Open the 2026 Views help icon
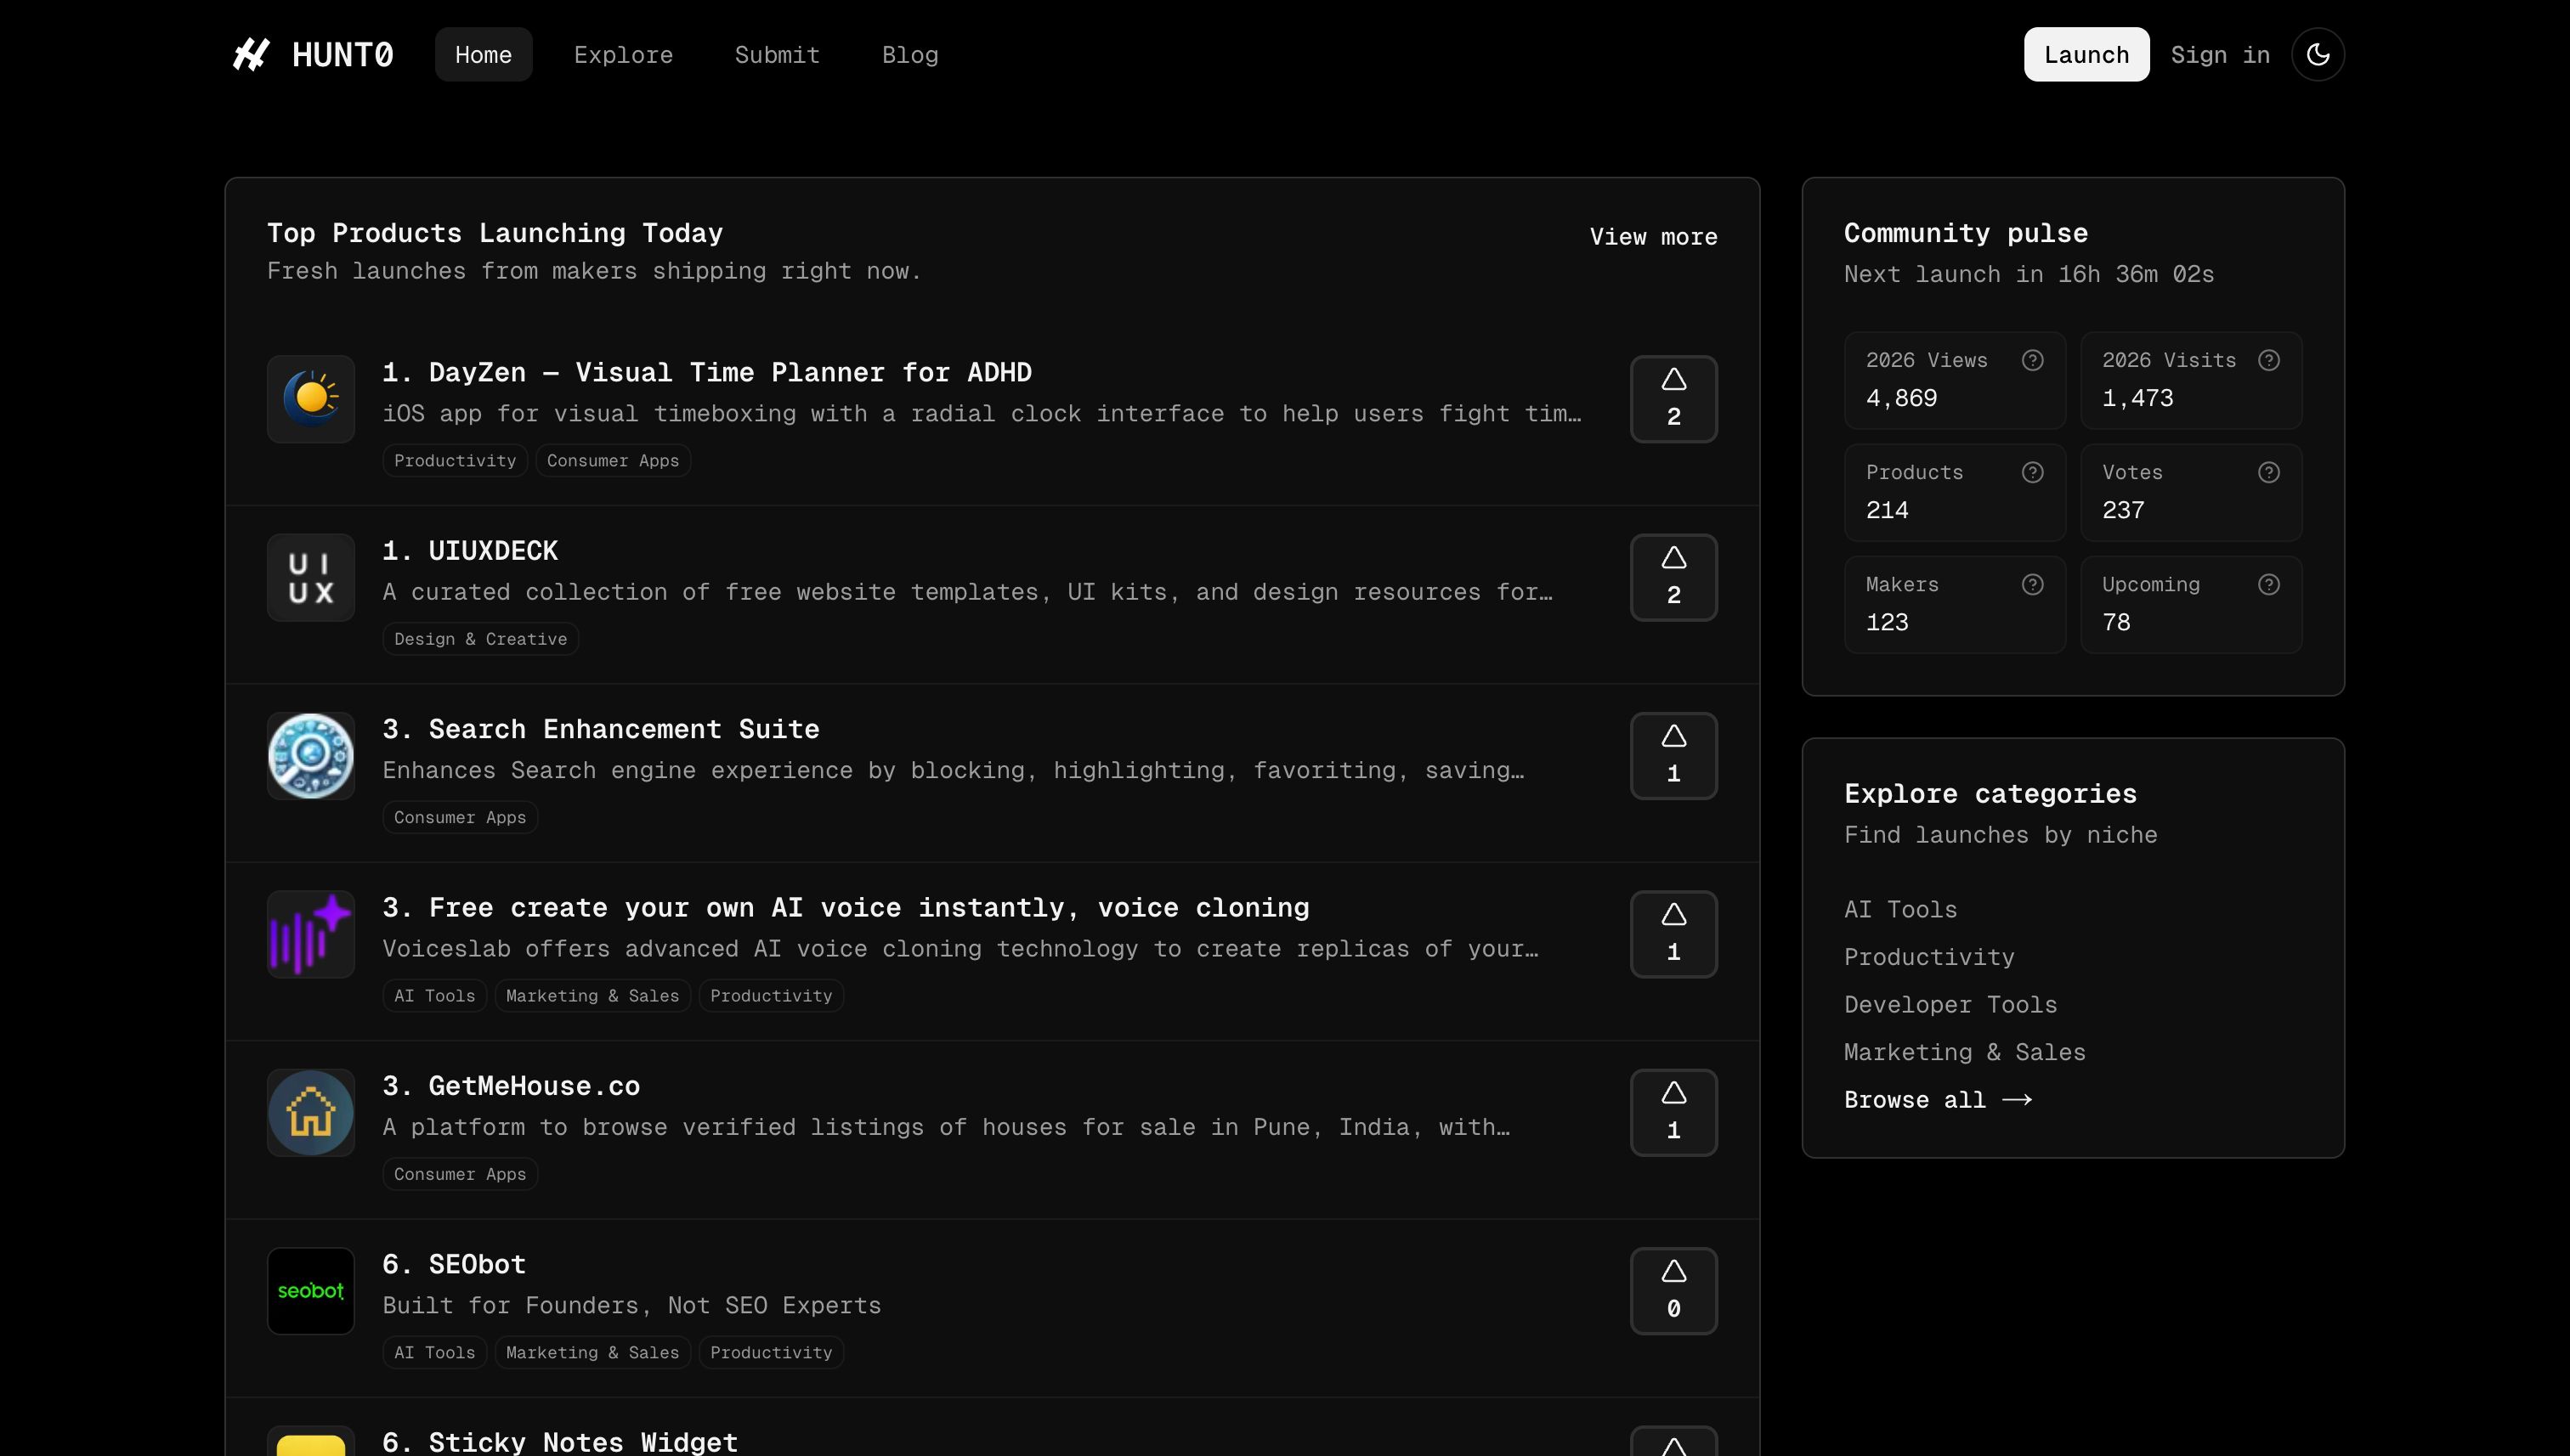 (2032, 360)
